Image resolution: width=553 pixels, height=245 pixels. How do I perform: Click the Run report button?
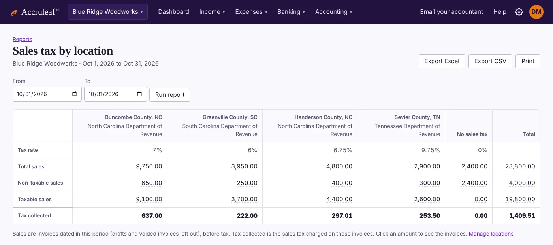click(170, 94)
